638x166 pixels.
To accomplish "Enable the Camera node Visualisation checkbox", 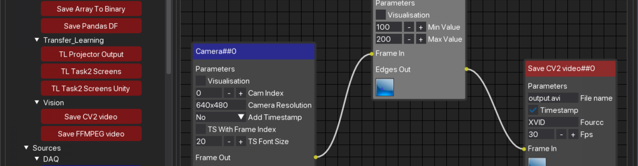I will tap(201, 81).
